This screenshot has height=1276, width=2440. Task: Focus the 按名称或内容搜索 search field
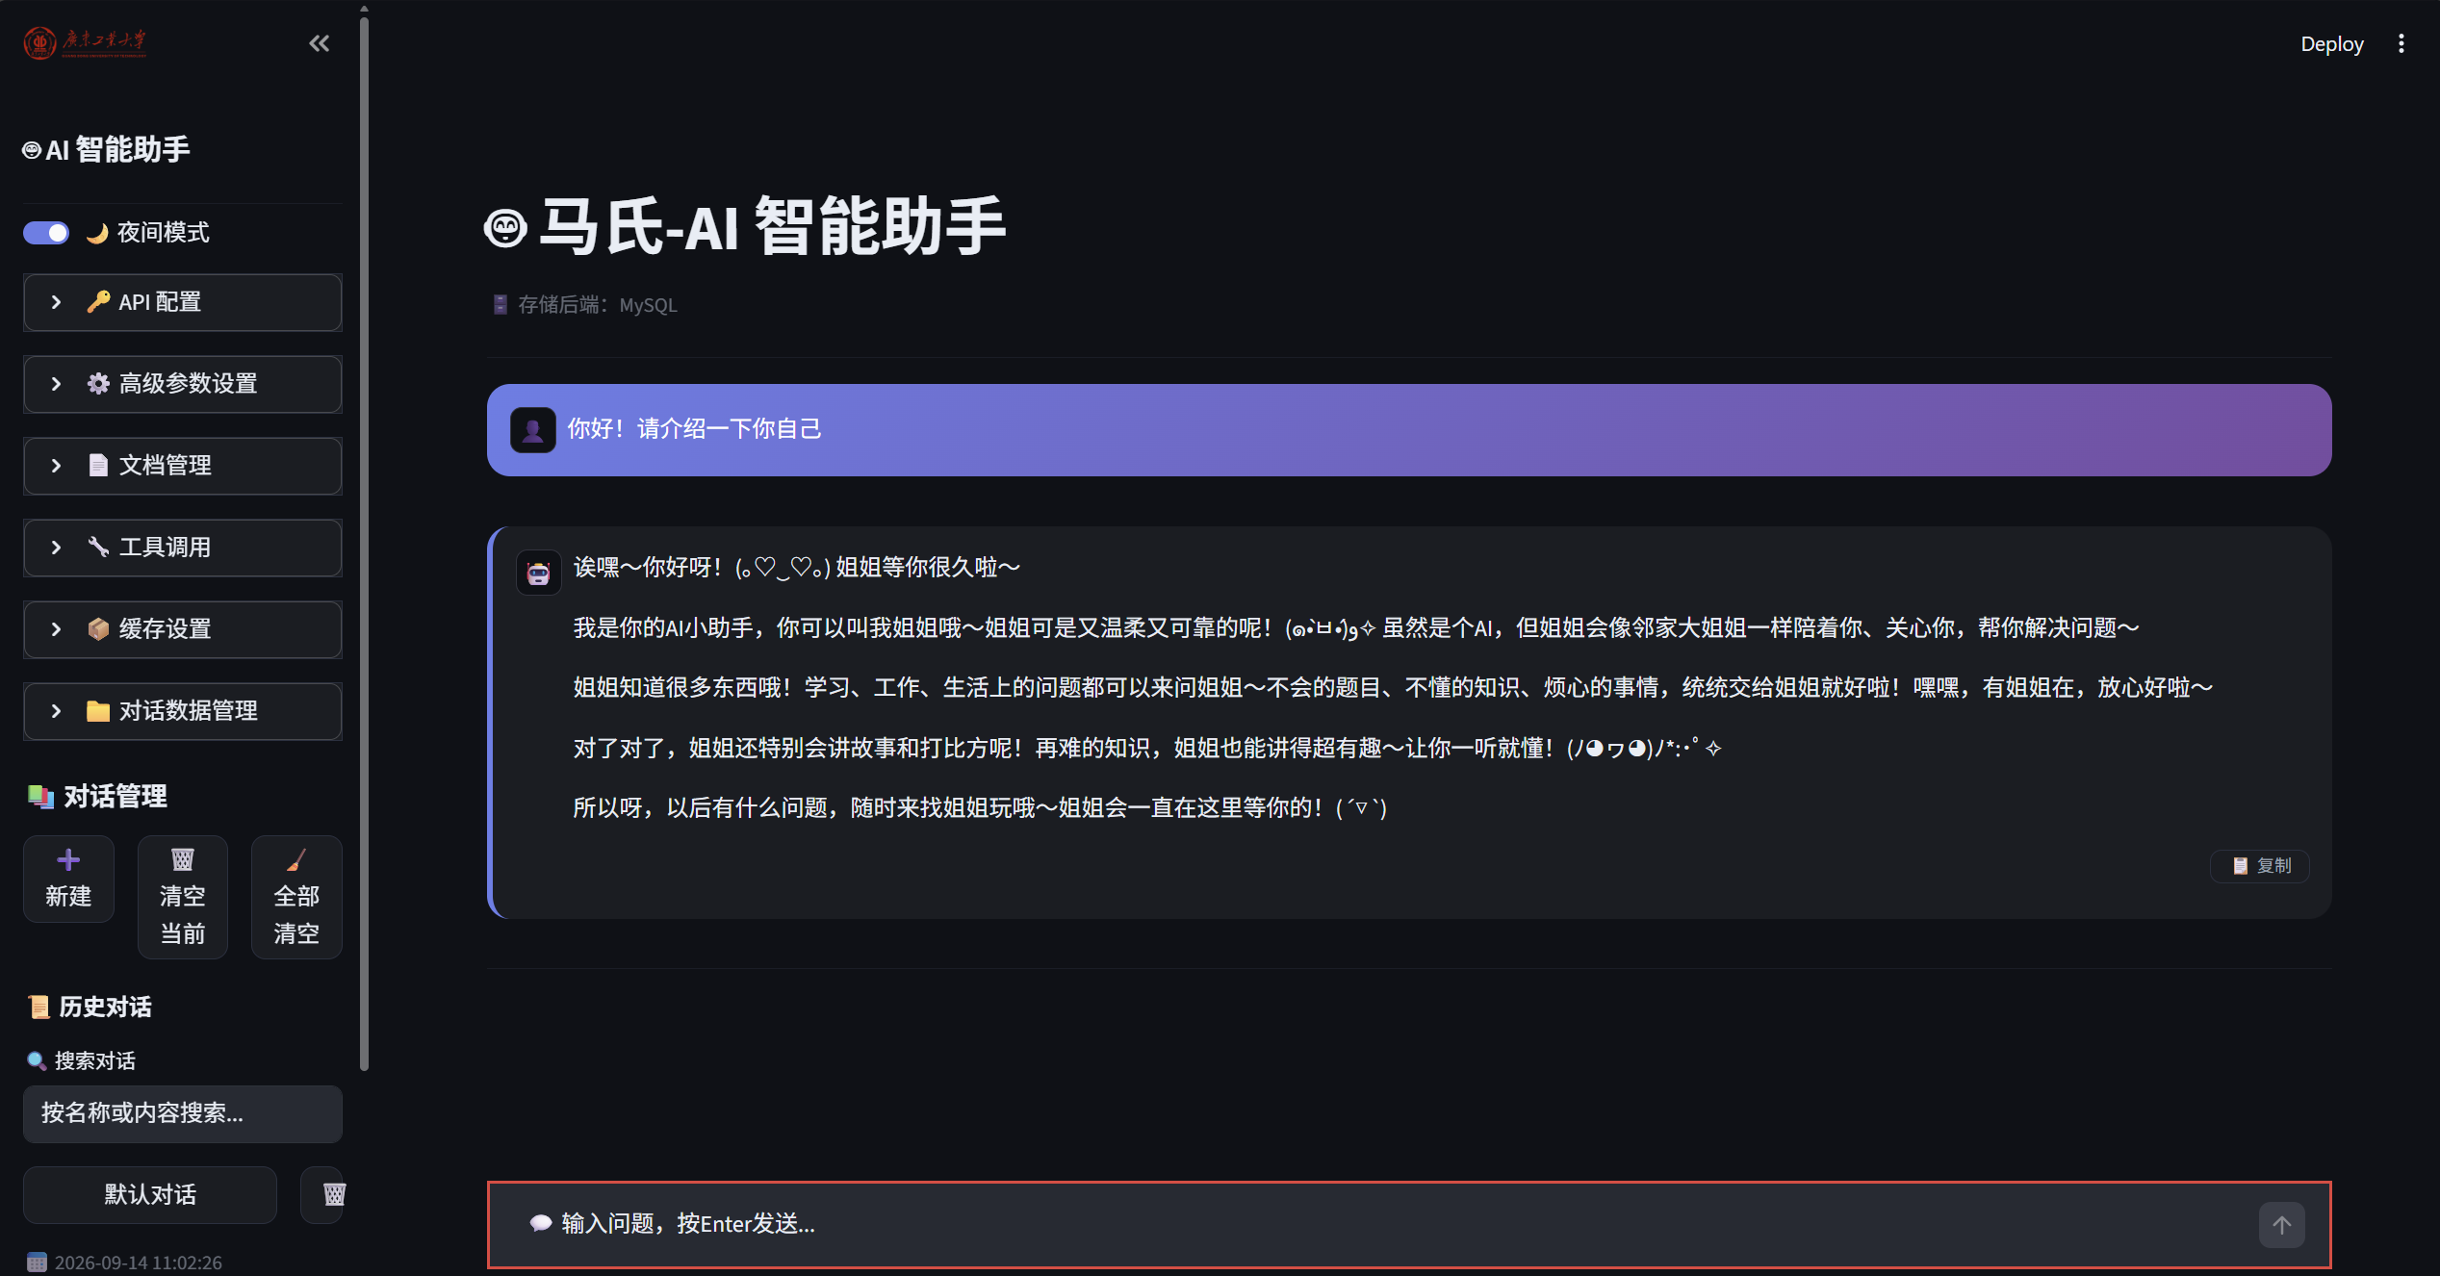tap(183, 1113)
